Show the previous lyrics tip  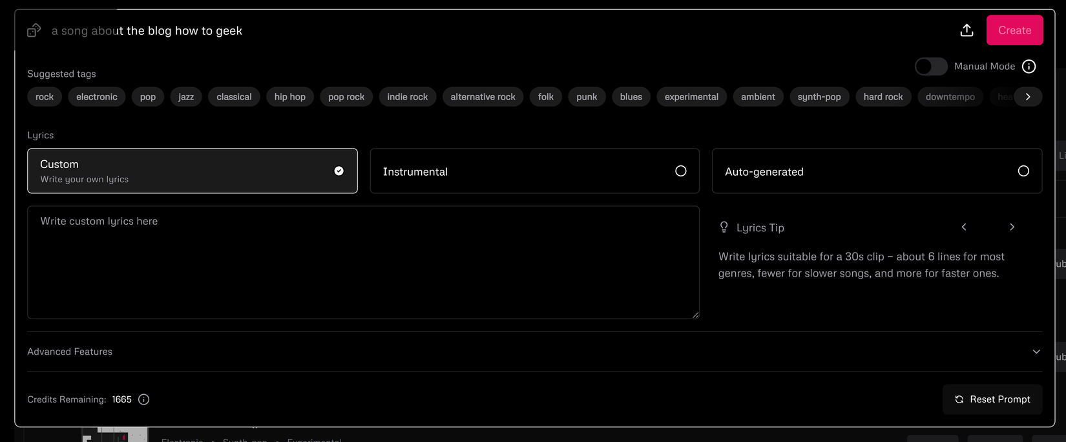[x=964, y=227]
